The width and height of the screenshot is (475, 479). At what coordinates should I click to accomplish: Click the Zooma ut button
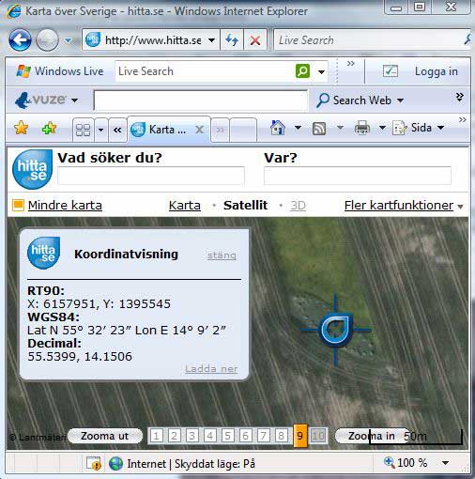point(105,436)
